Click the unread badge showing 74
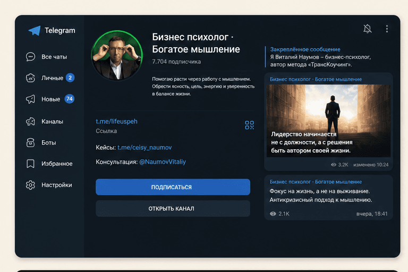 [70, 99]
